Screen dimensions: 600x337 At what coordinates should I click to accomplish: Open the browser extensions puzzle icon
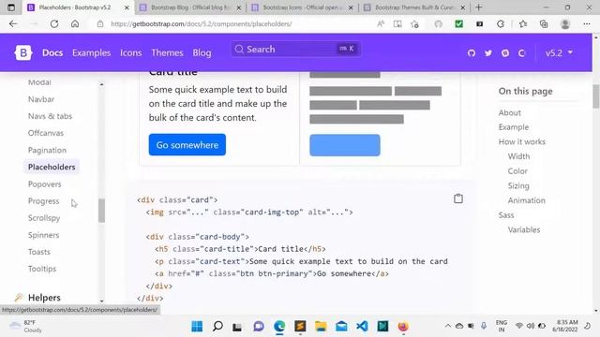(500, 24)
